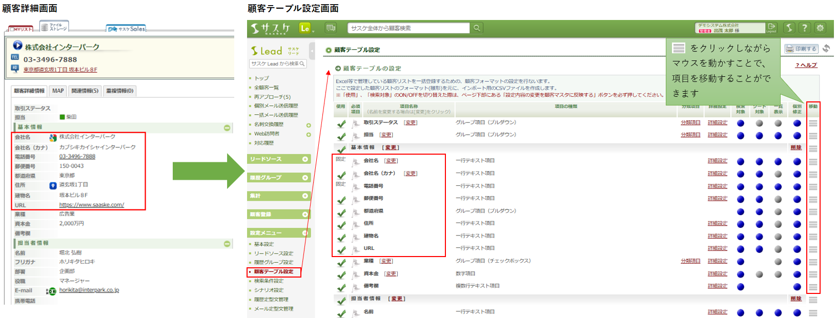Open the MYリスト tab
Viewport: 837px width, 318px height.
coord(22,29)
